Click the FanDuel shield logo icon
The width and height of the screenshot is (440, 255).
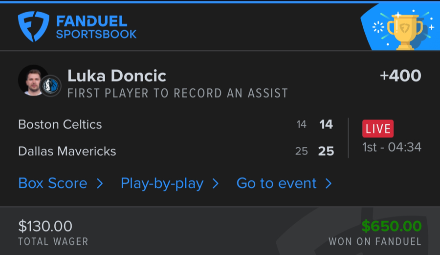click(33, 26)
